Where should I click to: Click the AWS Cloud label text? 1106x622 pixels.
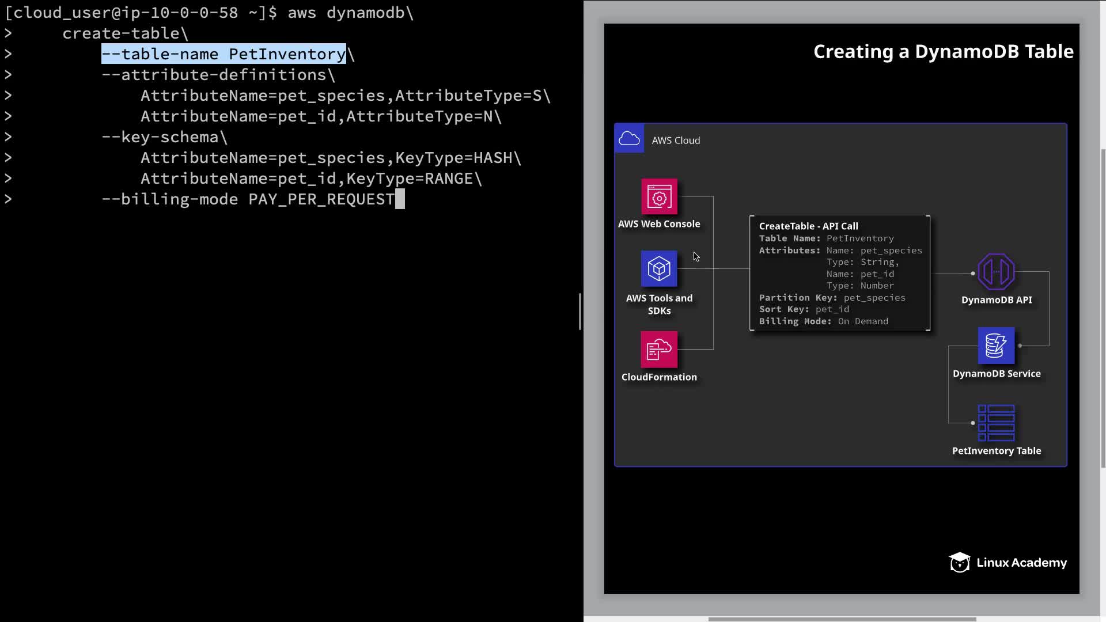pyautogui.click(x=676, y=141)
